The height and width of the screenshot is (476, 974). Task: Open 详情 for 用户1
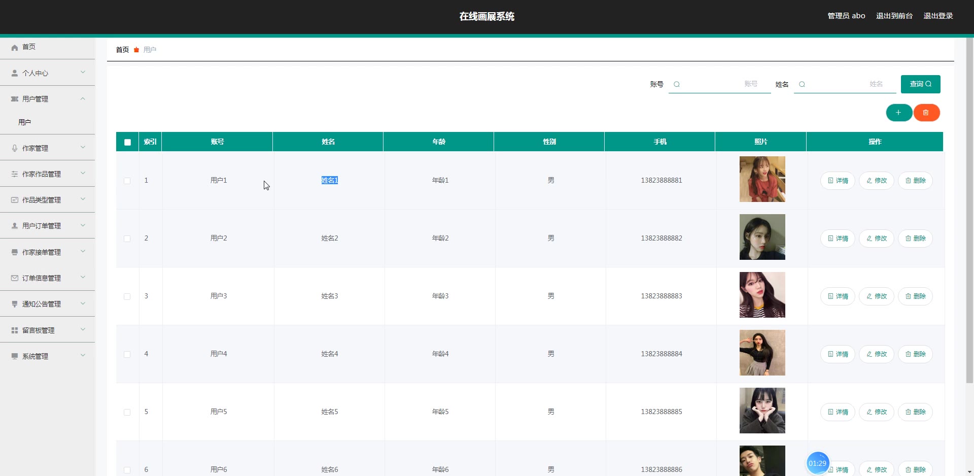coord(838,181)
